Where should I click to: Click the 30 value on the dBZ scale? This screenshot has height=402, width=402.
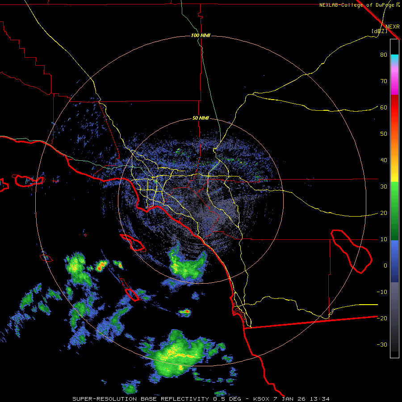pos(384,187)
